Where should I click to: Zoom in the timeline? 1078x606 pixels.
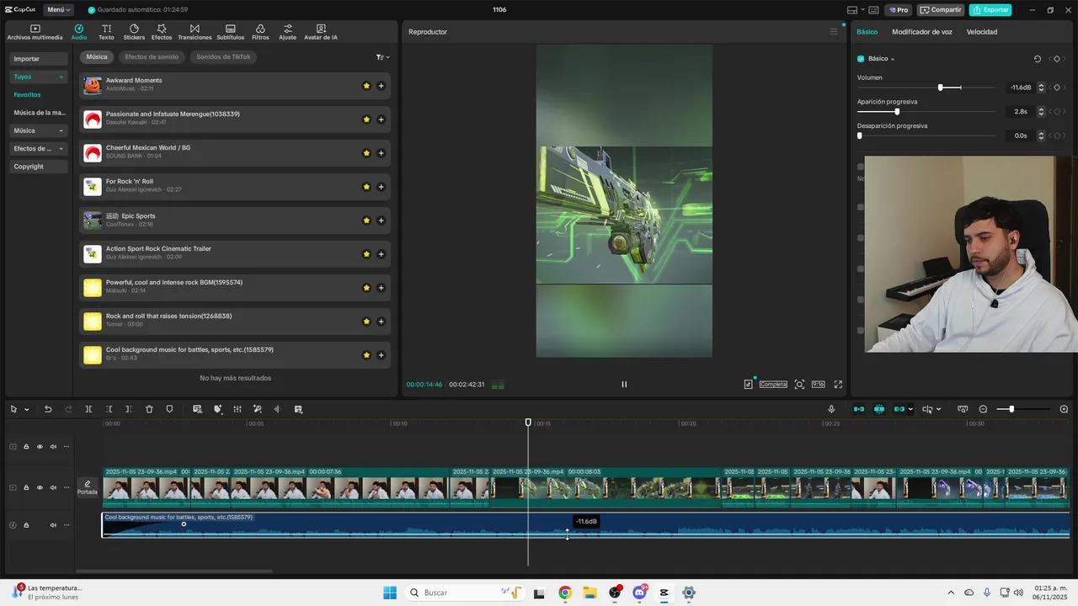1065,409
